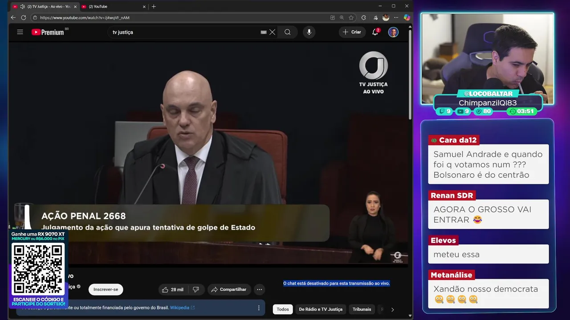570x320 pixels.
Task: Open info panel three-dot options
Action: pyautogui.click(x=259, y=308)
